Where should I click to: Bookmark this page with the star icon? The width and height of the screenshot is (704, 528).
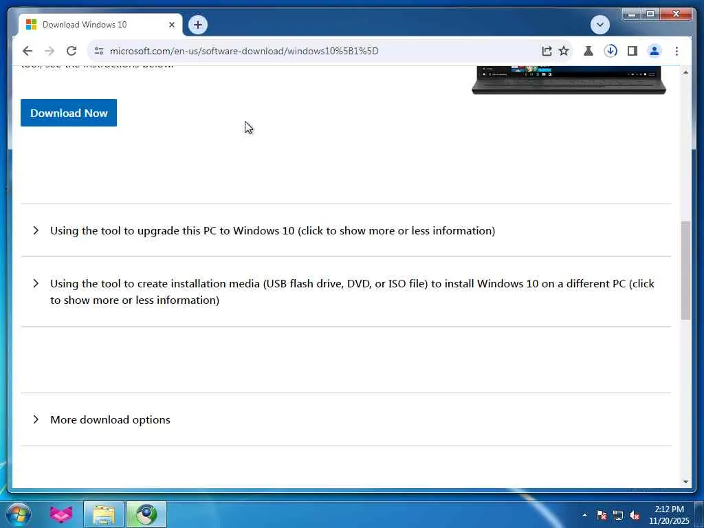564,51
